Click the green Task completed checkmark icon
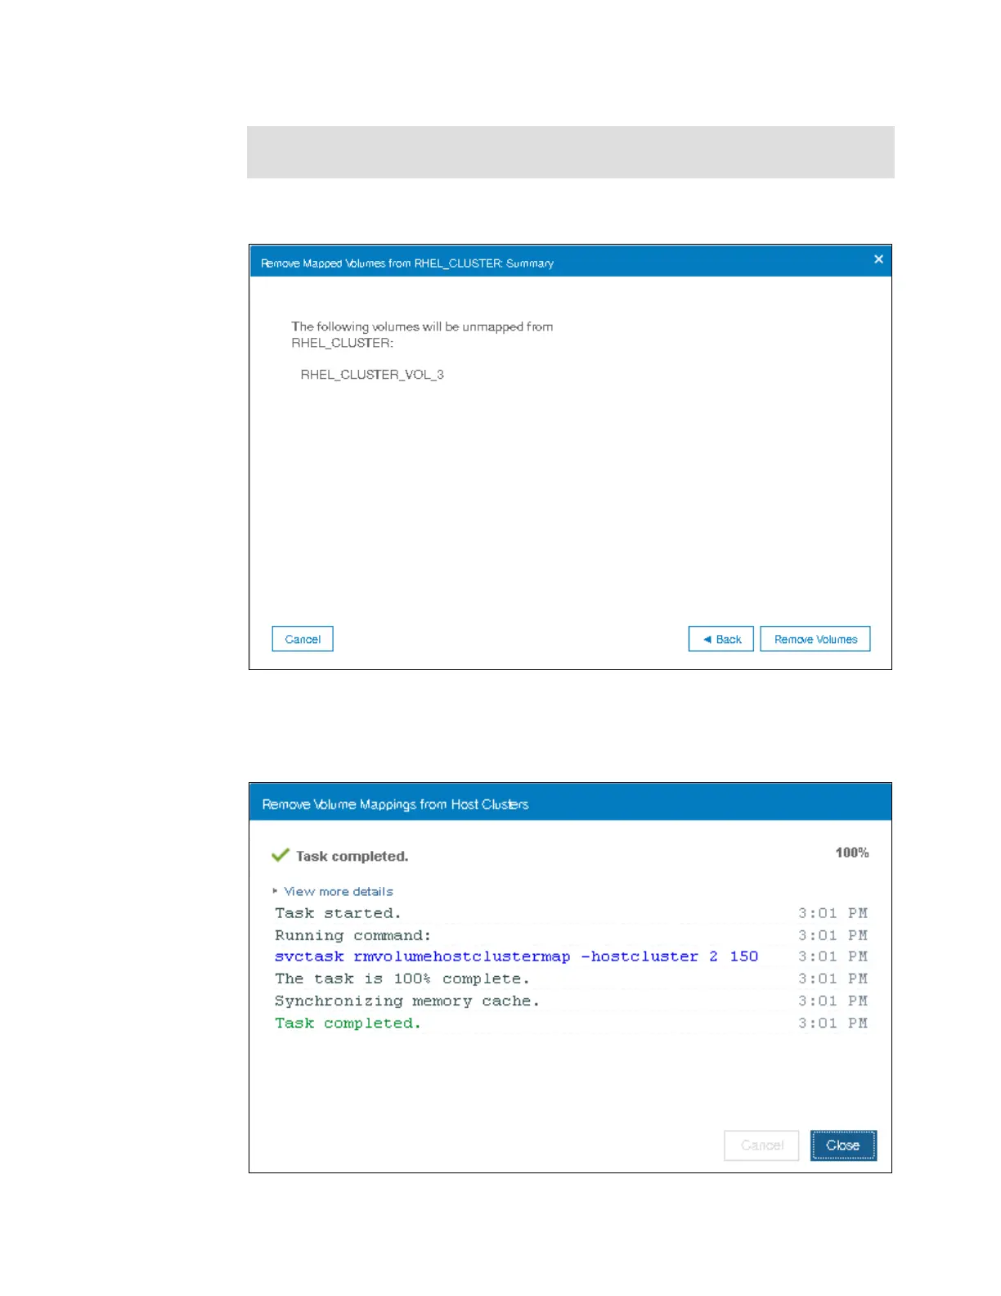 coord(281,855)
